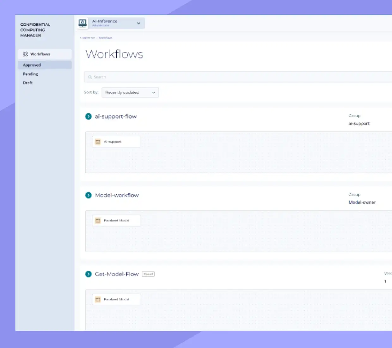The width and height of the screenshot is (392, 348).
Task: Select the AI-support node icon in ai-support-flow canvas
Action: point(98,141)
